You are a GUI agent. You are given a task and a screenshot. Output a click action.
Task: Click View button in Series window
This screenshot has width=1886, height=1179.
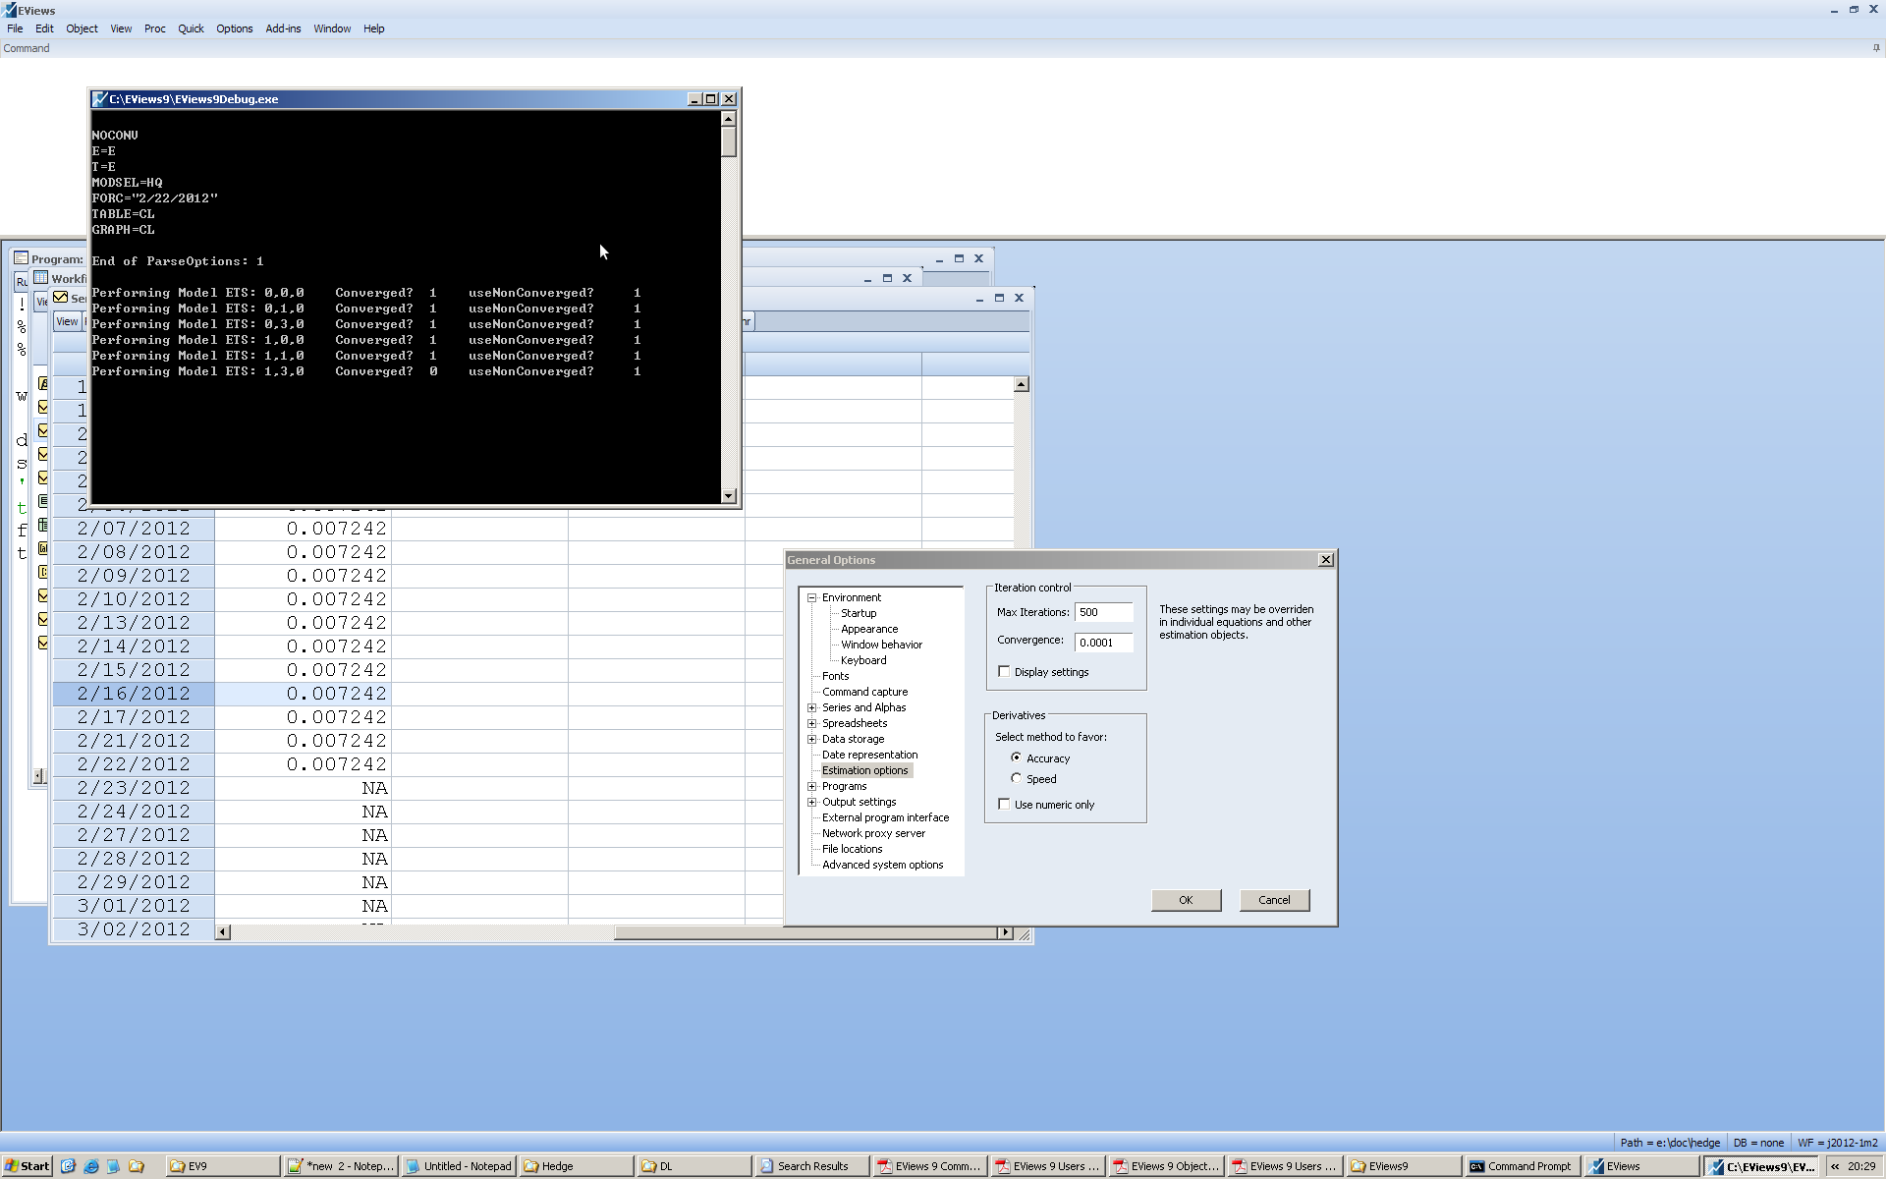pos(67,321)
